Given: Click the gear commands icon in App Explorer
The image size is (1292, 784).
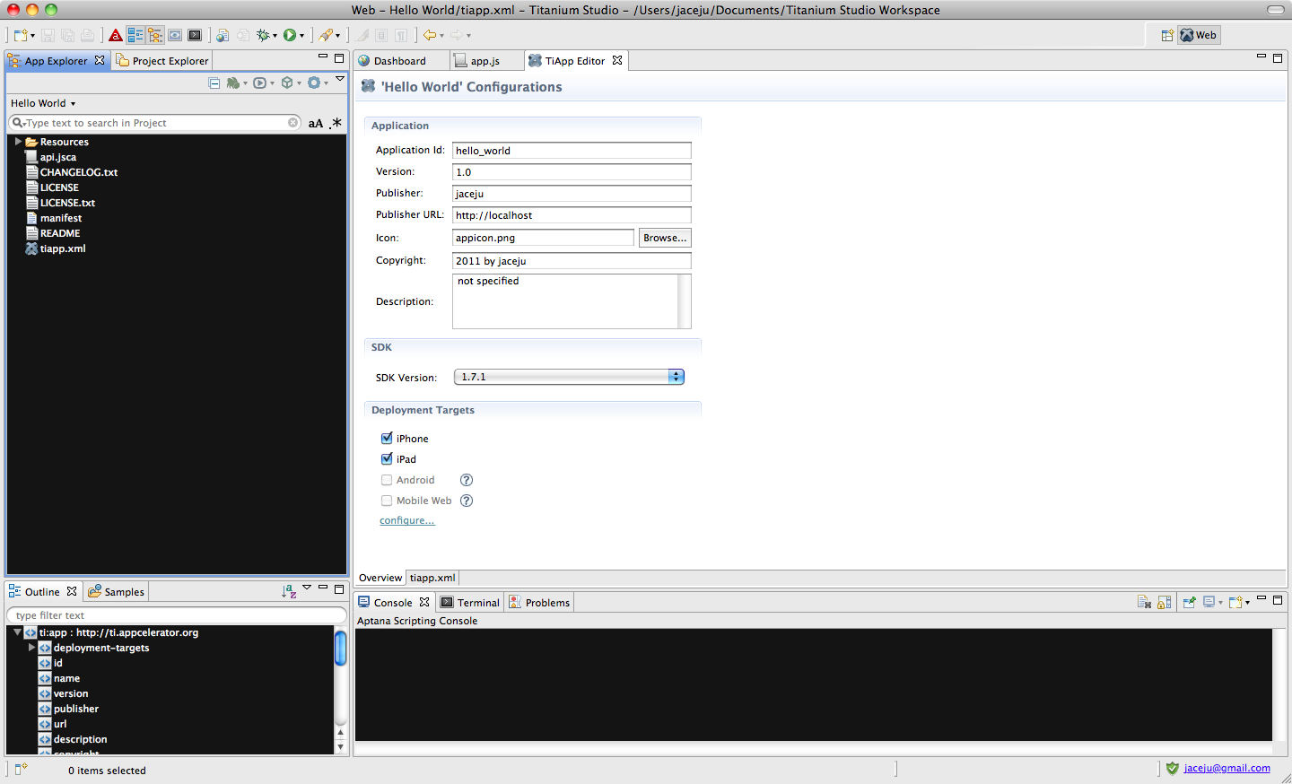Looking at the screenshot, I should [314, 83].
